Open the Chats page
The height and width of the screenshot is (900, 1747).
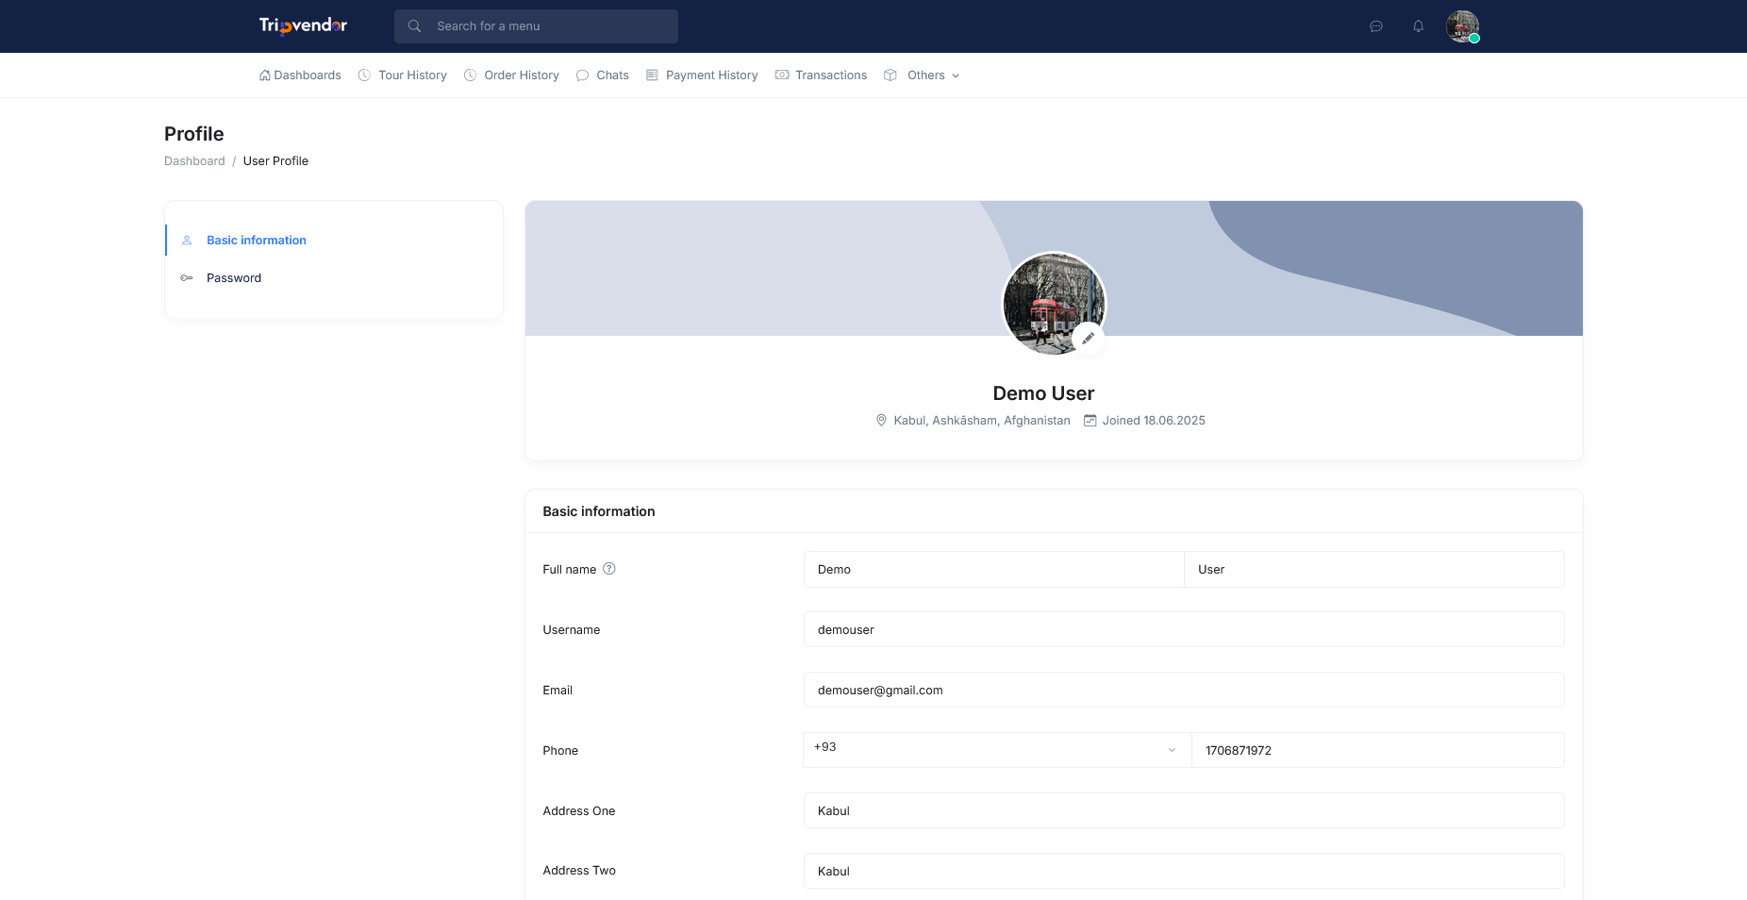point(612,75)
